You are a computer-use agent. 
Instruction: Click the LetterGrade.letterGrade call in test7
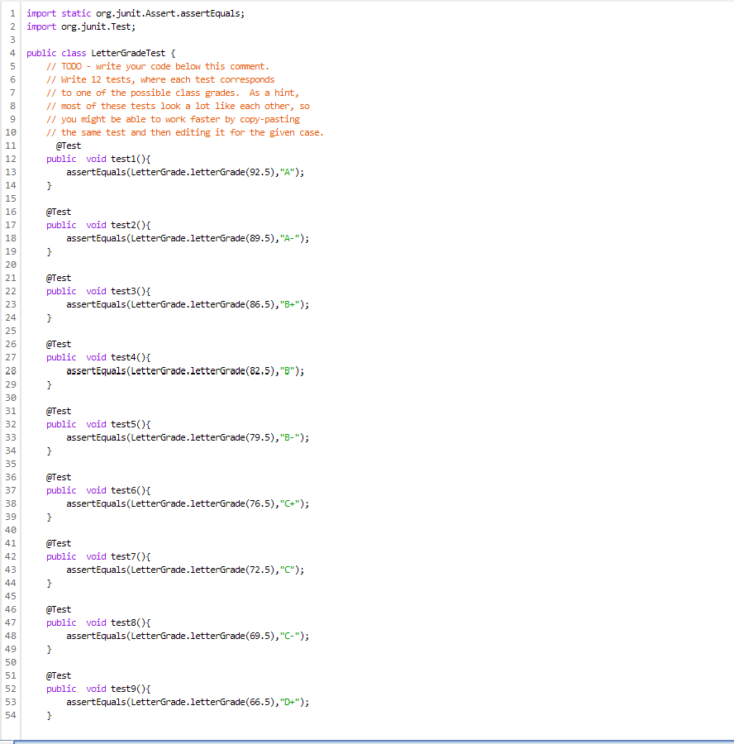tap(190, 569)
